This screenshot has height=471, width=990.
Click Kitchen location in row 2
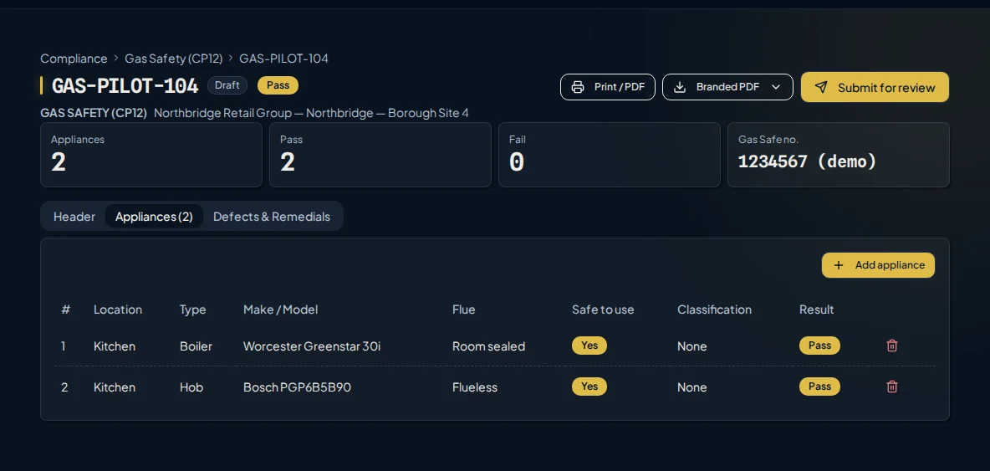coord(115,387)
